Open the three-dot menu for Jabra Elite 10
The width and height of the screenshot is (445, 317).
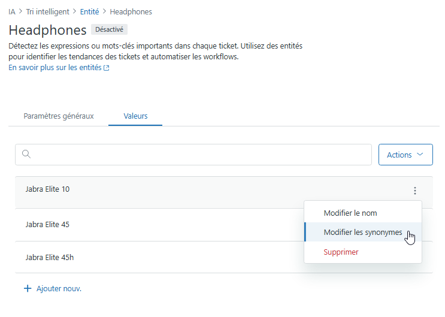pos(414,191)
